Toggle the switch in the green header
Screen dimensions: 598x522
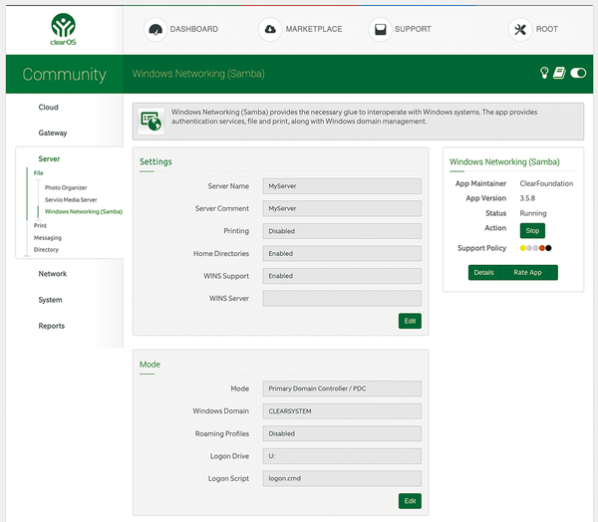tap(578, 73)
